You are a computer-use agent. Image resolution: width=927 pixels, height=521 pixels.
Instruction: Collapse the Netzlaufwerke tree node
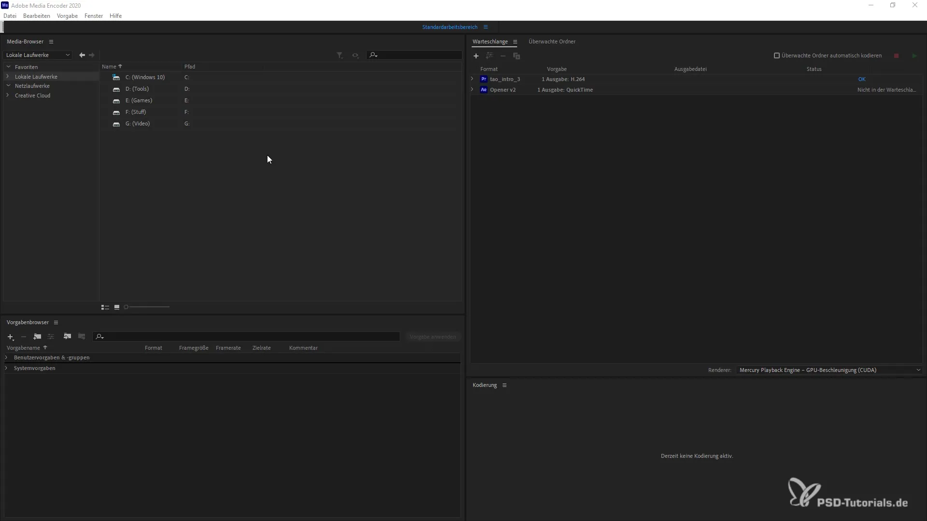coord(8,86)
